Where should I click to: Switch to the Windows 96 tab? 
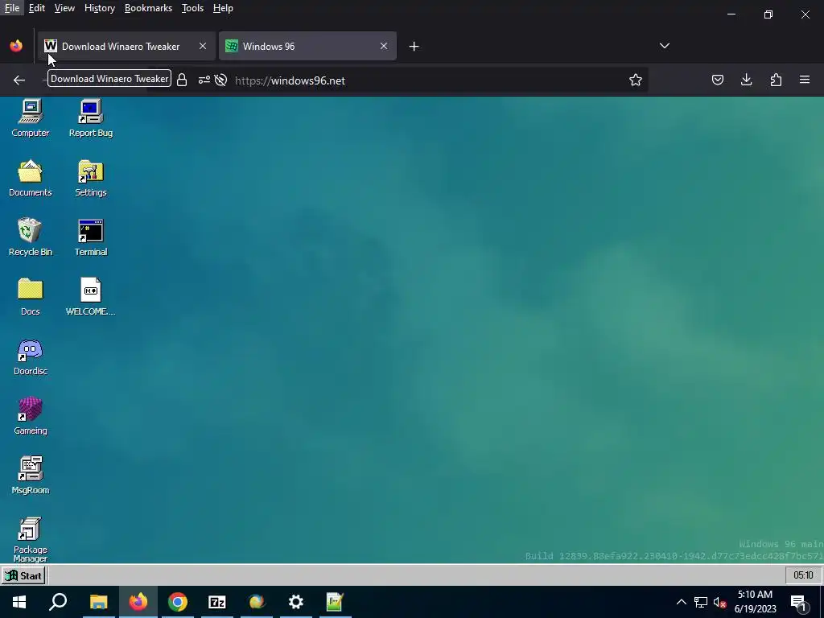(307, 46)
